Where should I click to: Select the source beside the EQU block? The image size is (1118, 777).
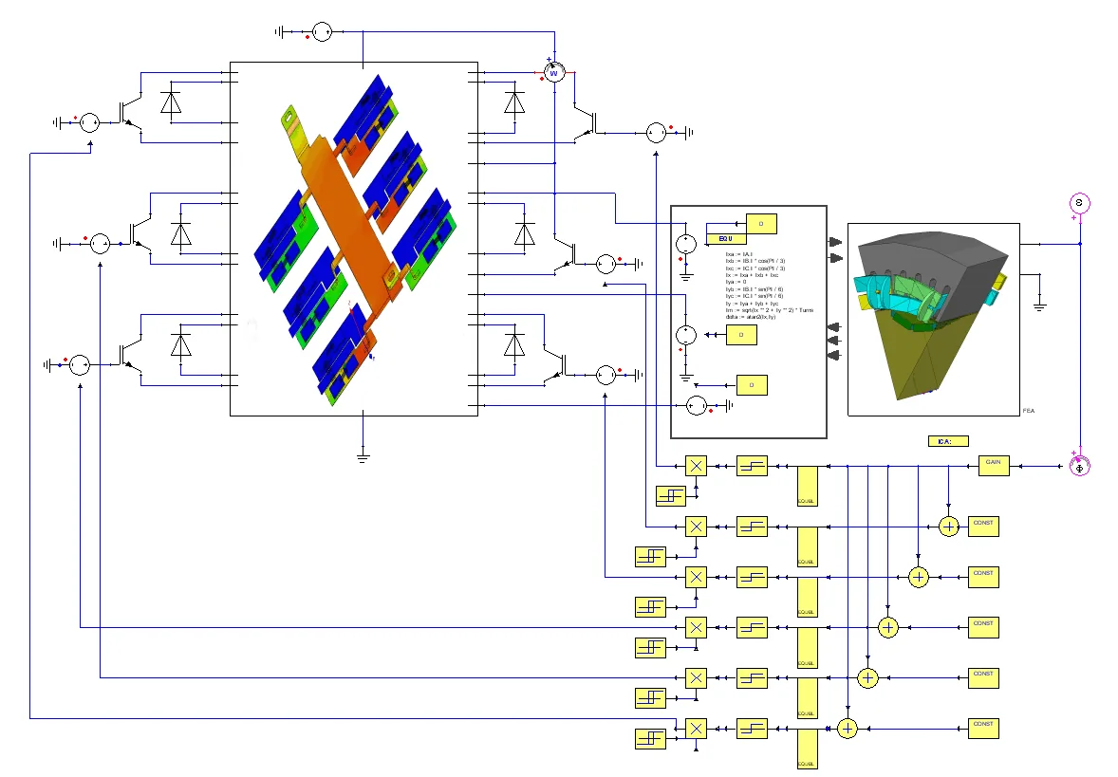(x=686, y=244)
